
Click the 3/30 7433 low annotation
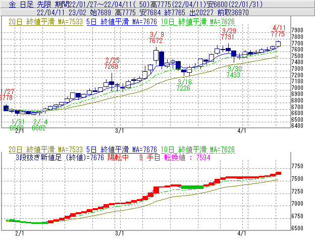234,72
